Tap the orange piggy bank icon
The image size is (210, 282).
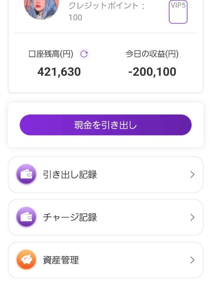click(x=26, y=260)
